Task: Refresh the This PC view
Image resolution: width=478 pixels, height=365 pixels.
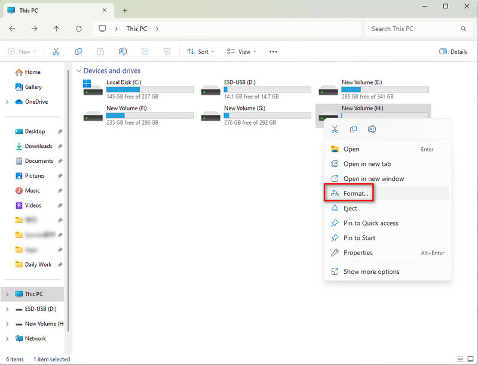Action: tap(79, 29)
